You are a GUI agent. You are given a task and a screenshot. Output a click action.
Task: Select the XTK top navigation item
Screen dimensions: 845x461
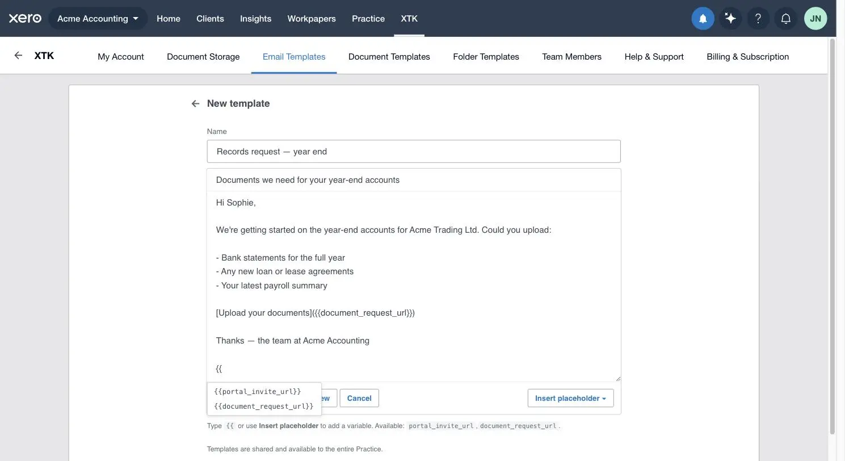coord(409,19)
